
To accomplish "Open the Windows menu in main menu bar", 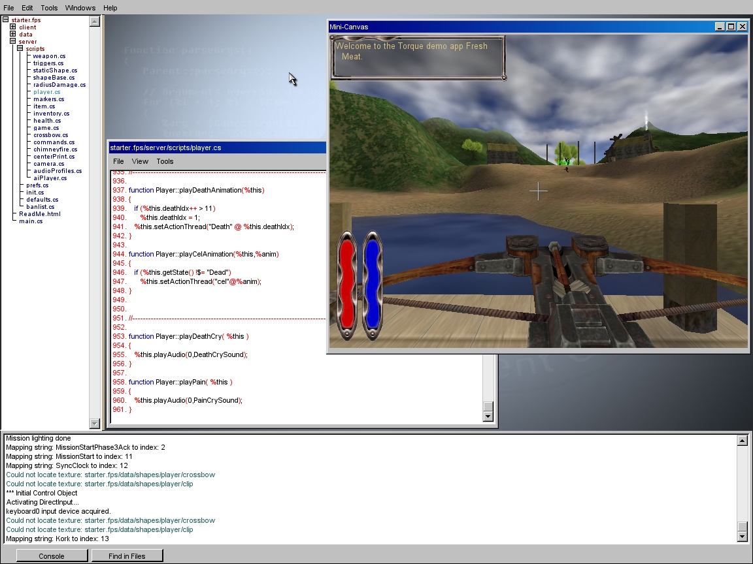I will click(80, 8).
